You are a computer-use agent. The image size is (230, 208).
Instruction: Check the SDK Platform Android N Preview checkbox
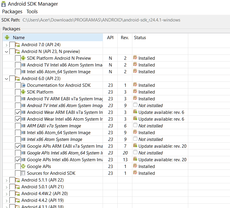coord(18,58)
